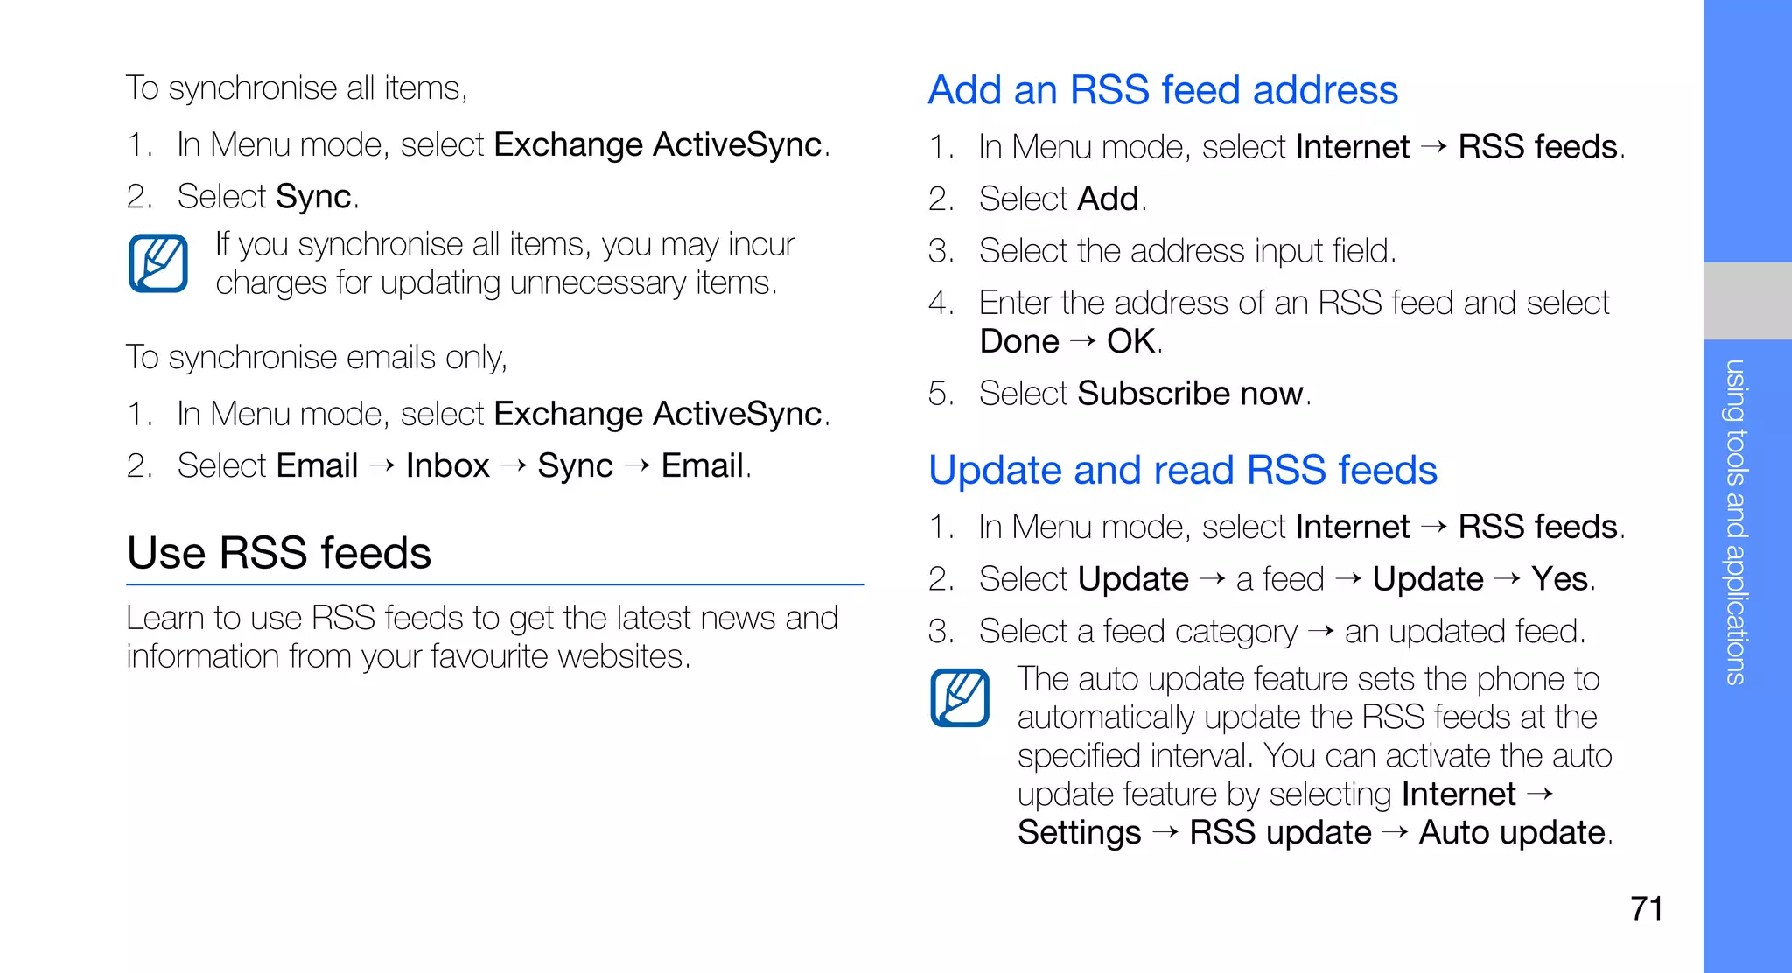Click the 'Add an RSS feed address' heading
The image size is (1792, 973).
[1163, 90]
